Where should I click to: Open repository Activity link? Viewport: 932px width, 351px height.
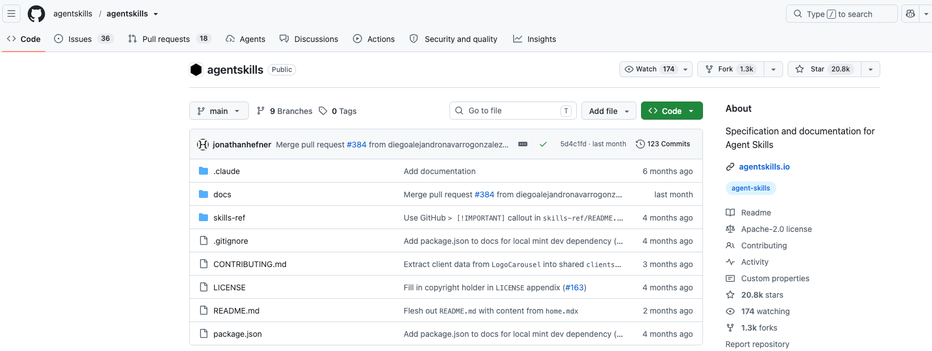(x=755, y=262)
